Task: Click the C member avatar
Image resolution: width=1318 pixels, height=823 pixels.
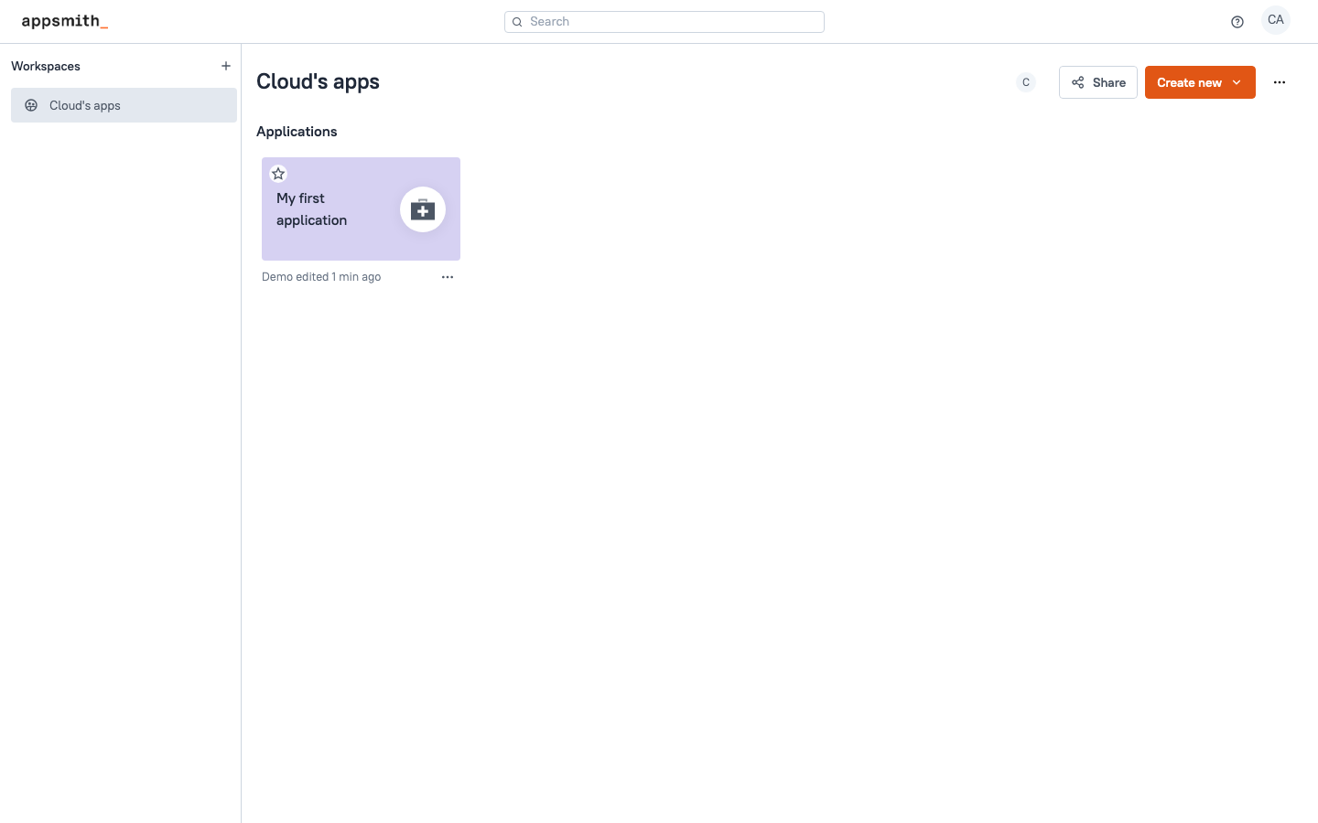Action: point(1026,82)
